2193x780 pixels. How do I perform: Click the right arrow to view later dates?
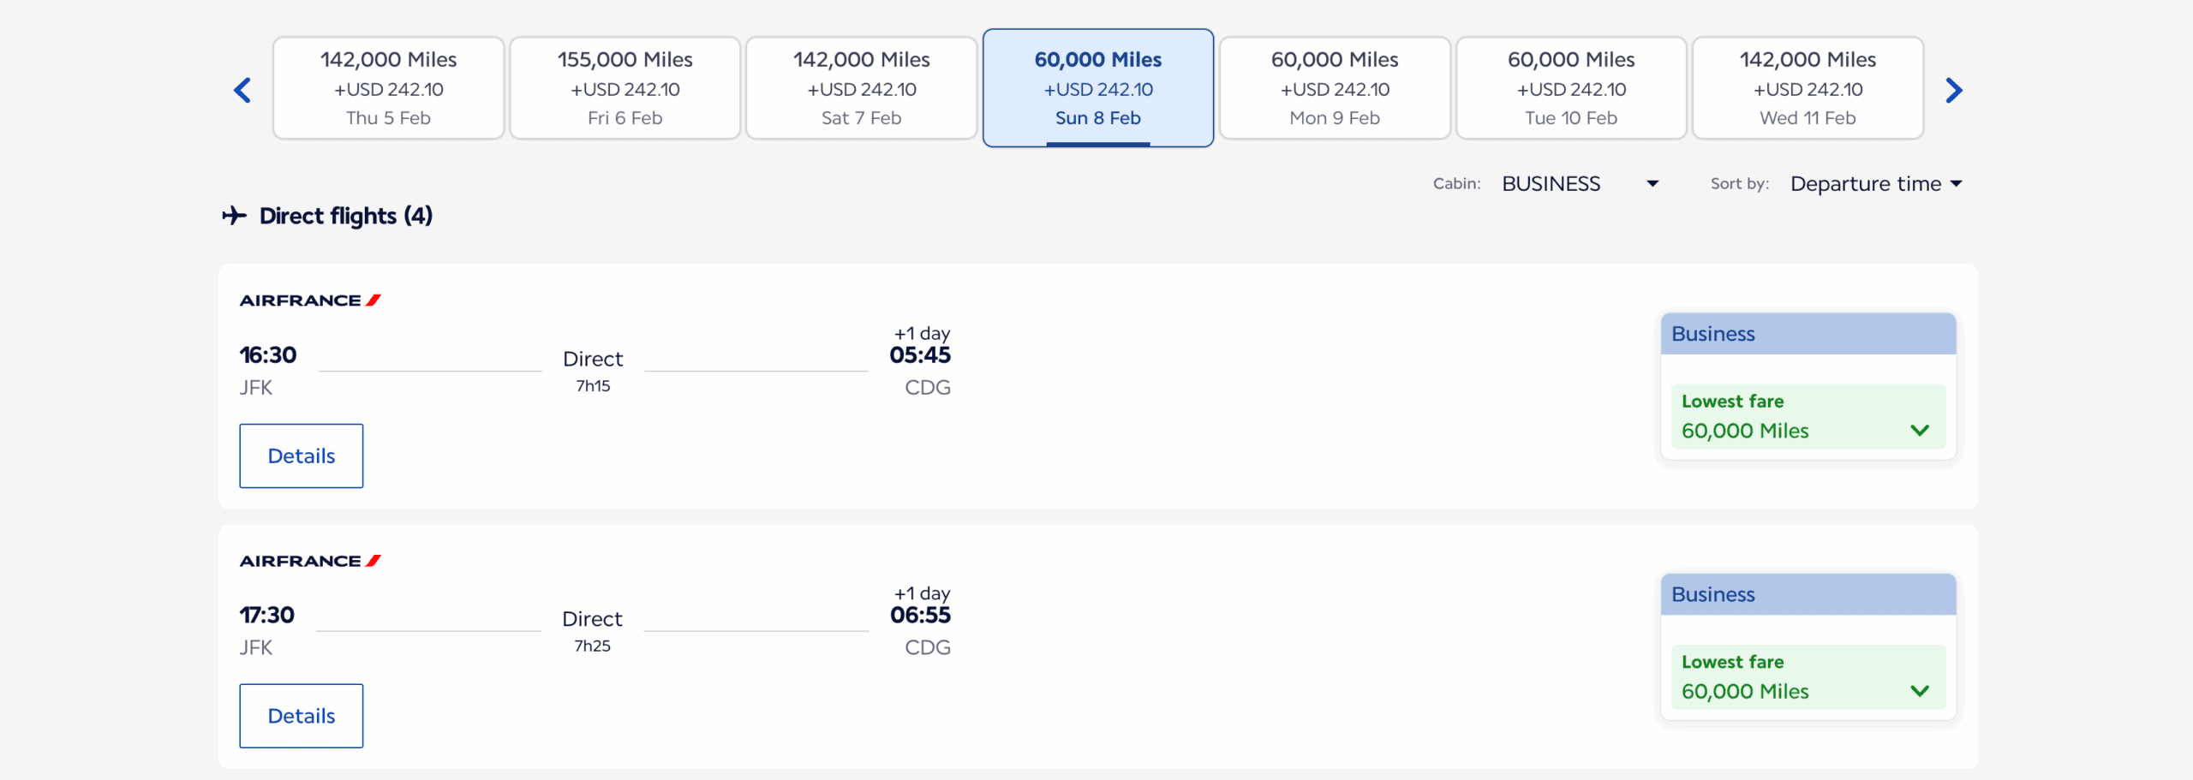coord(1954,89)
